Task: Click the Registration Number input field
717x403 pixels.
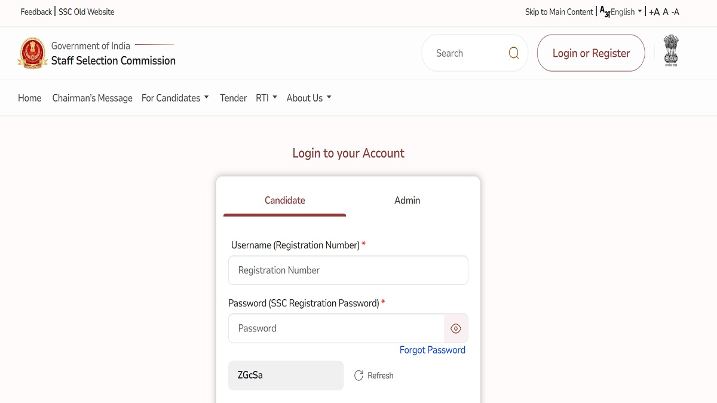Action: pyautogui.click(x=348, y=270)
